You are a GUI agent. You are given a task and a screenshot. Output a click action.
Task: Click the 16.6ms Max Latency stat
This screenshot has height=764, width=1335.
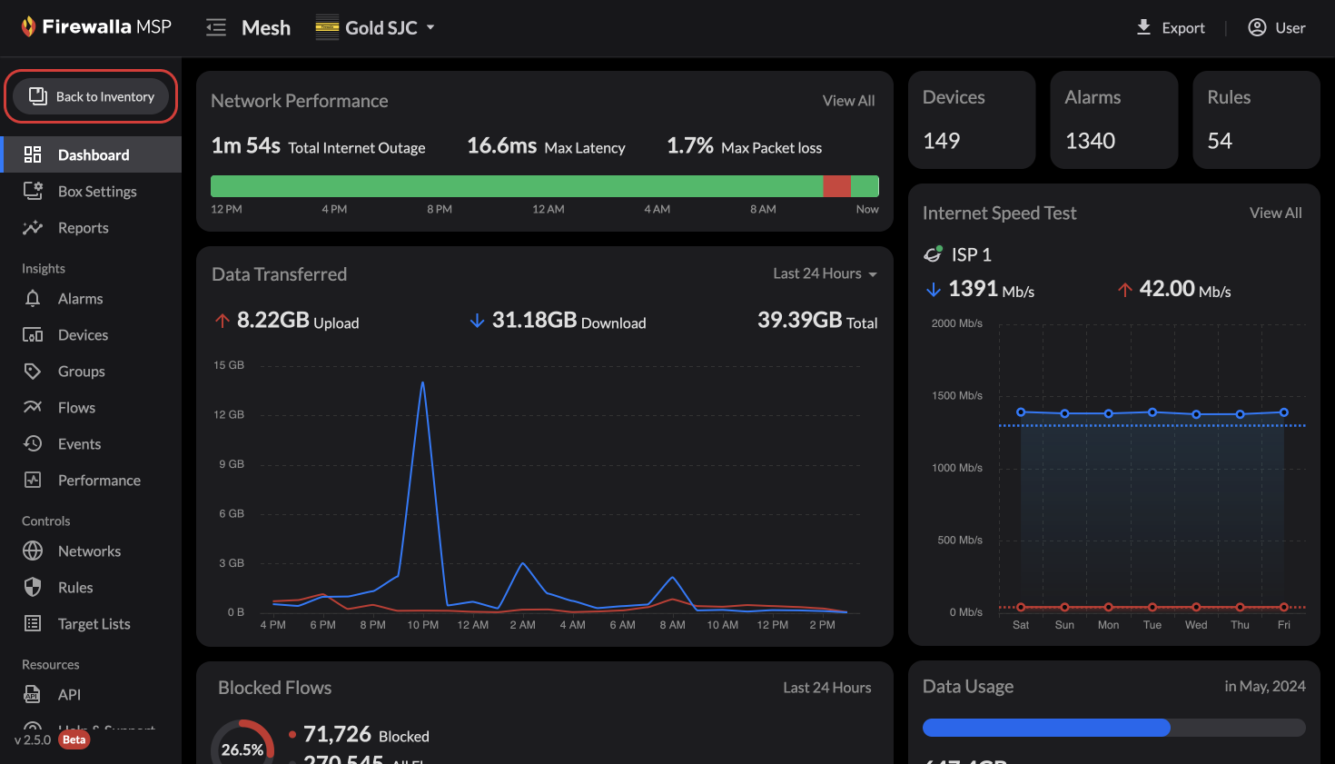point(546,146)
